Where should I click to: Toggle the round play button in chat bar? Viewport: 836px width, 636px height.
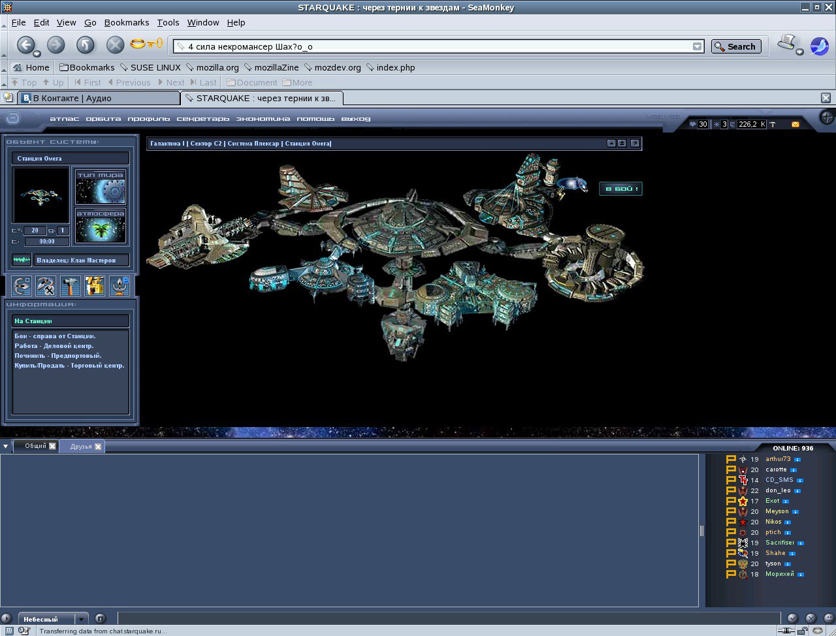[7, 618]
